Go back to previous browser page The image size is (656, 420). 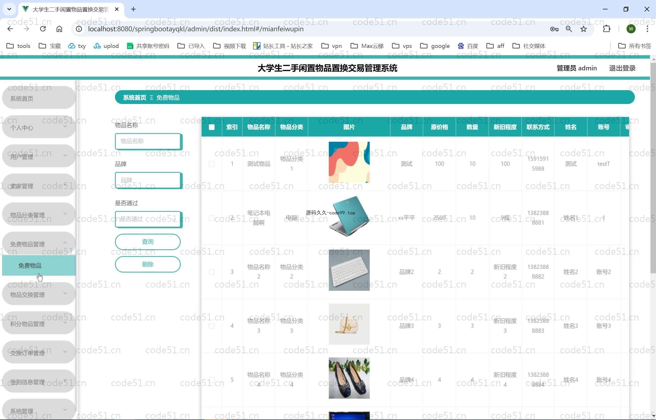click(x=10, y=29)
